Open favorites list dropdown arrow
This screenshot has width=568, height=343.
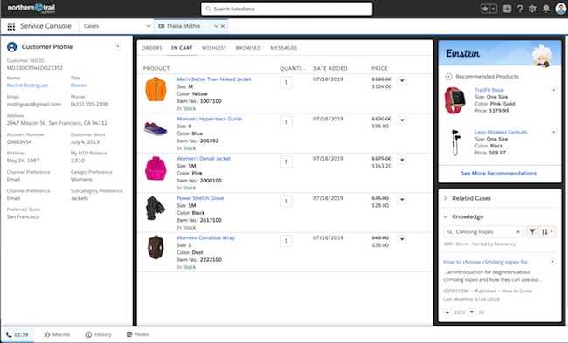[x=494, y=9]
